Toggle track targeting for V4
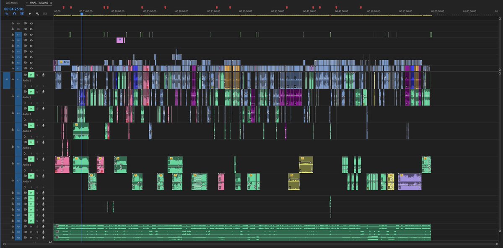Viewport: 503px width, 248px height. coord(18,51)
